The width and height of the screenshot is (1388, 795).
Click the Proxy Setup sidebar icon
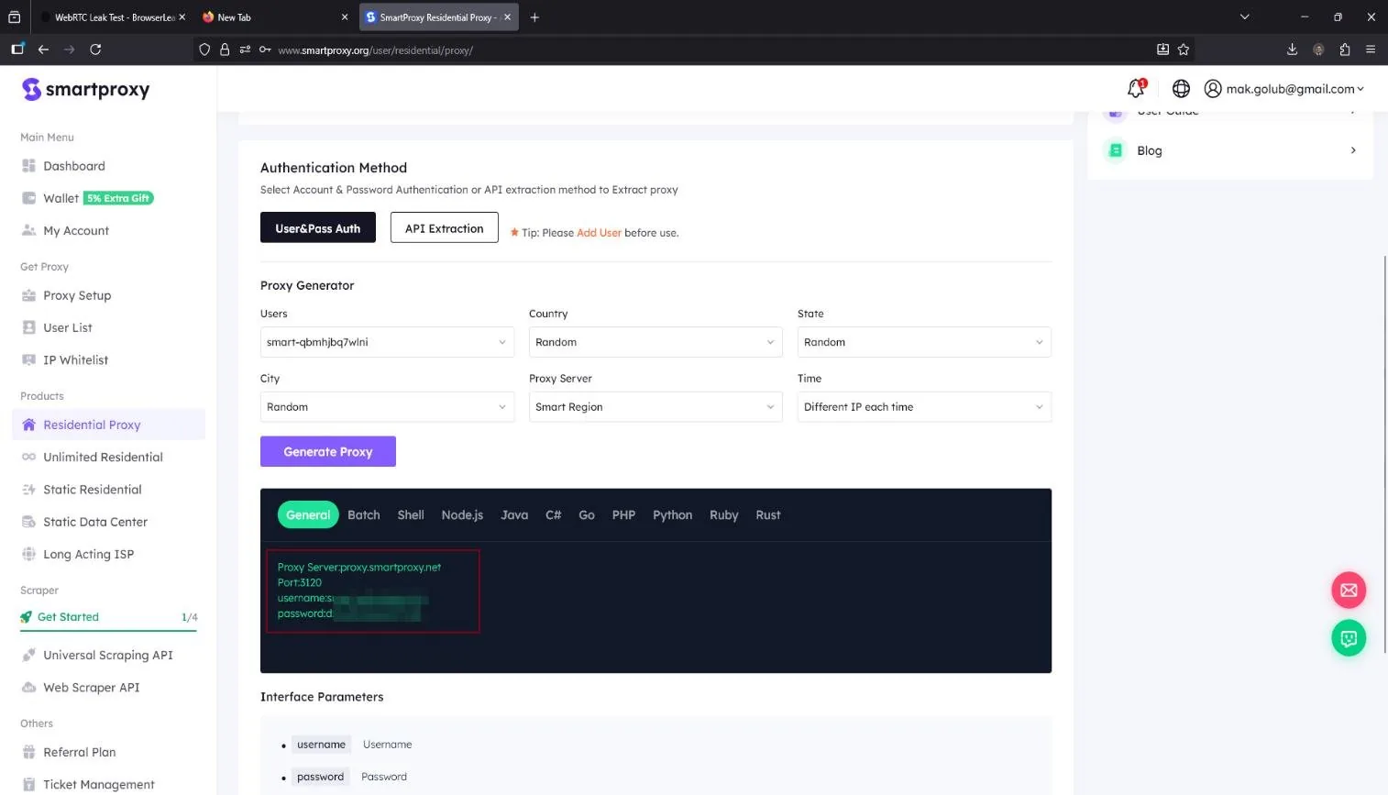(28, 295)
